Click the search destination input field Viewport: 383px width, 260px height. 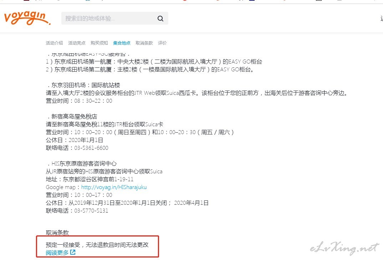pyautogui.click(x=114, y=18)
